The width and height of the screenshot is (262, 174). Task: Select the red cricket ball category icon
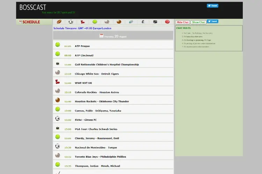pyautogui.click(x=167, y=22)
